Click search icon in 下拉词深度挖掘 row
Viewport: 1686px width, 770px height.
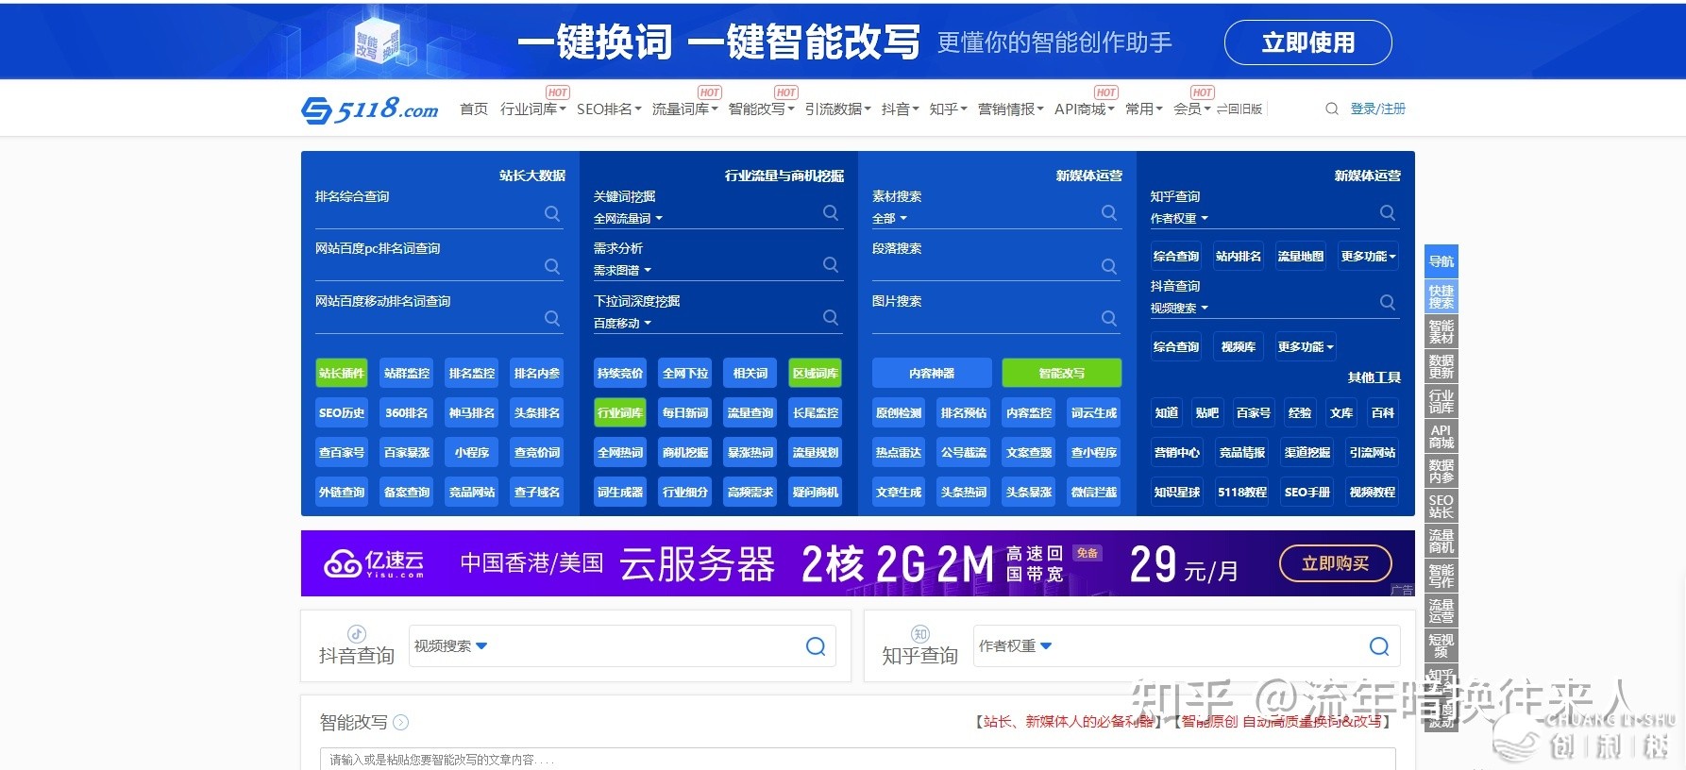point(831,317)
